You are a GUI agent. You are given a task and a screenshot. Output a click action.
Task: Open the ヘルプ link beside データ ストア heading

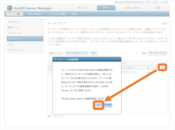[x=164, y=23]
